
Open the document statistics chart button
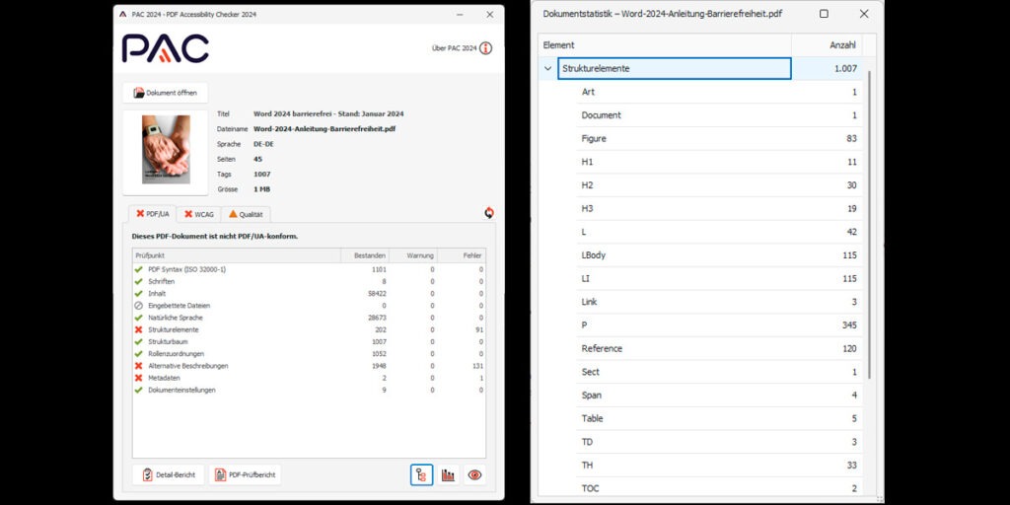pos(449,474)
